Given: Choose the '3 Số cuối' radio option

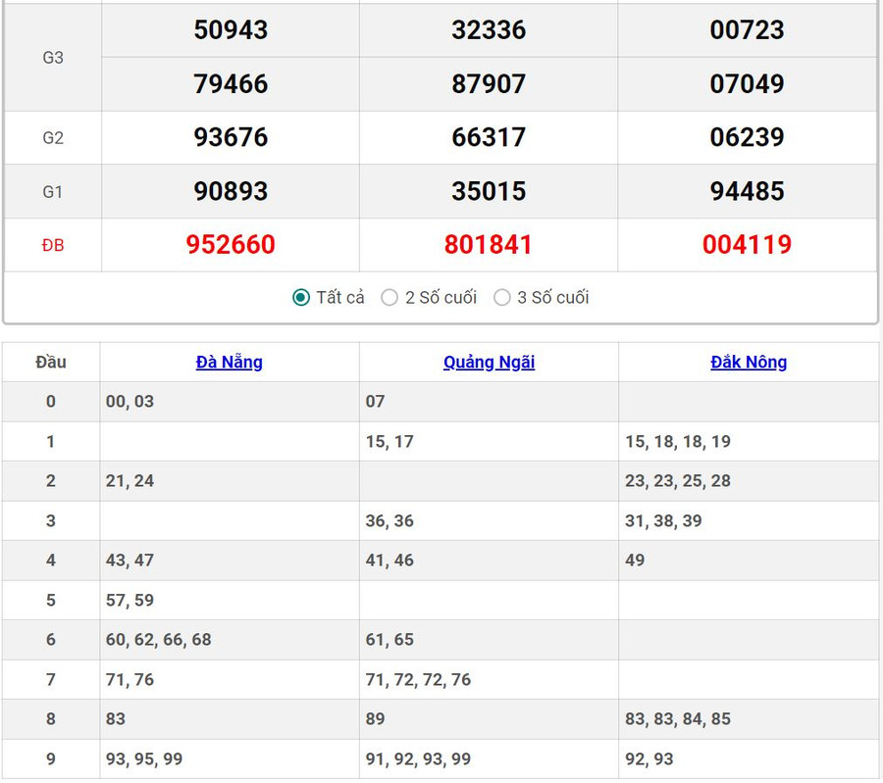Looking at the screenshot, I should tap(502, 298).
